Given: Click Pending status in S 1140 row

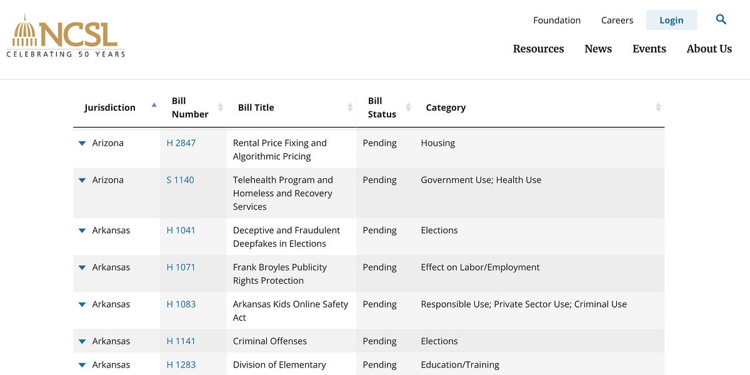Looking at the screenshot, I should pos(380,180).
